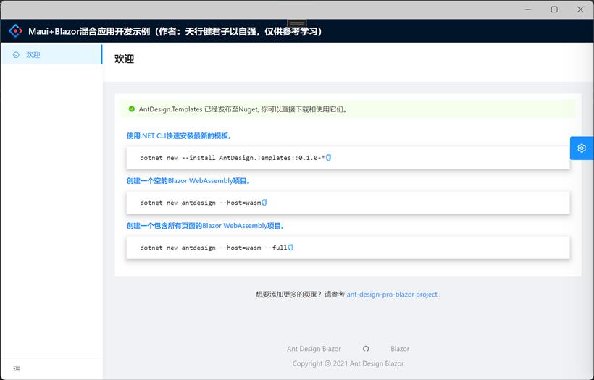
Task: Collapse the sidebar menu with fold icon
Action: (16, 368)
